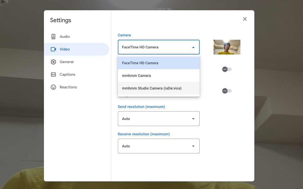The image size is (303, 189).
Task: Choose mmhmm Camera from the list
Action: (159, 76)
